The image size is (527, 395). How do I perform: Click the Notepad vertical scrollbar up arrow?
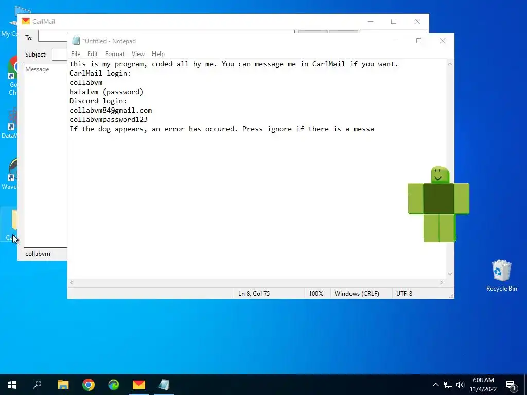point(450,64)
